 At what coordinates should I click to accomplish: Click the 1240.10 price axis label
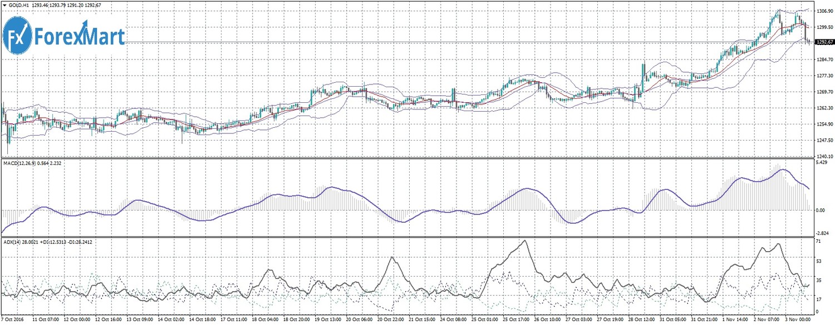(x=822, y=157)
